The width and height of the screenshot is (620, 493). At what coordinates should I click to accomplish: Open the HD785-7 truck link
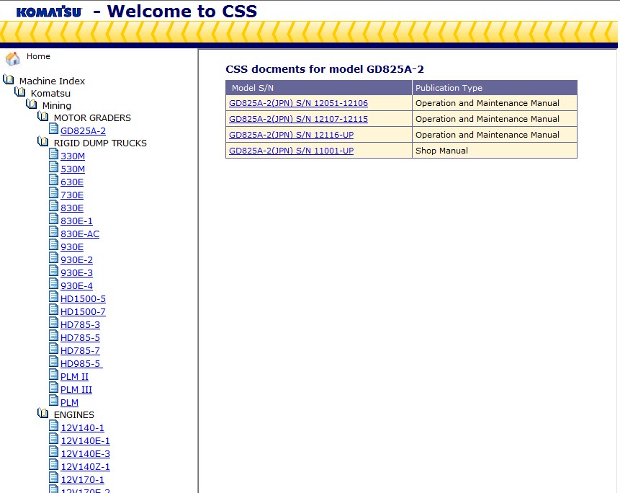click(x=80, y=350)
